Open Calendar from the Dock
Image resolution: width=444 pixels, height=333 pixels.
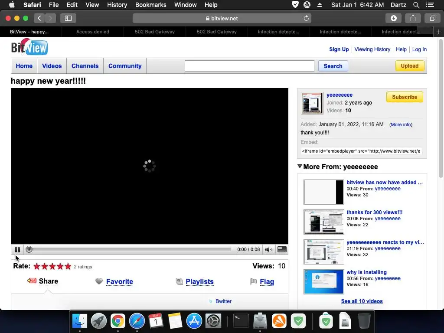click(156, 321)
